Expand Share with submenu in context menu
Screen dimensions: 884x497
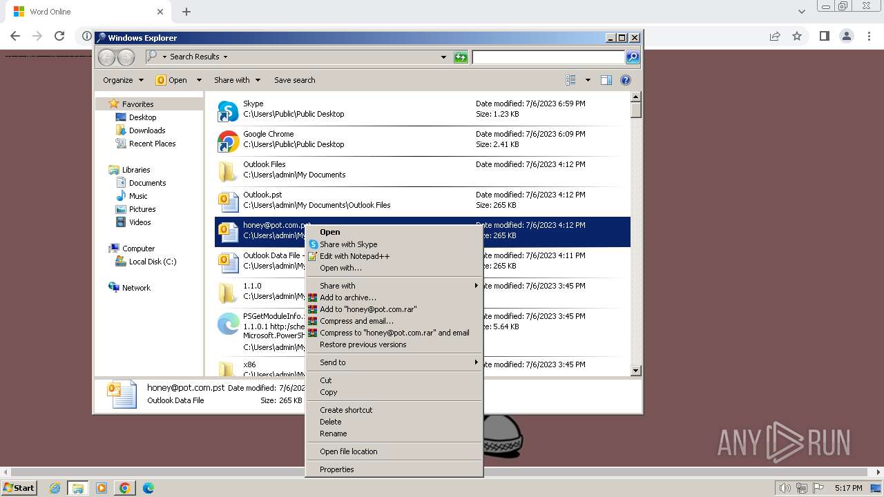click(394, 286)
